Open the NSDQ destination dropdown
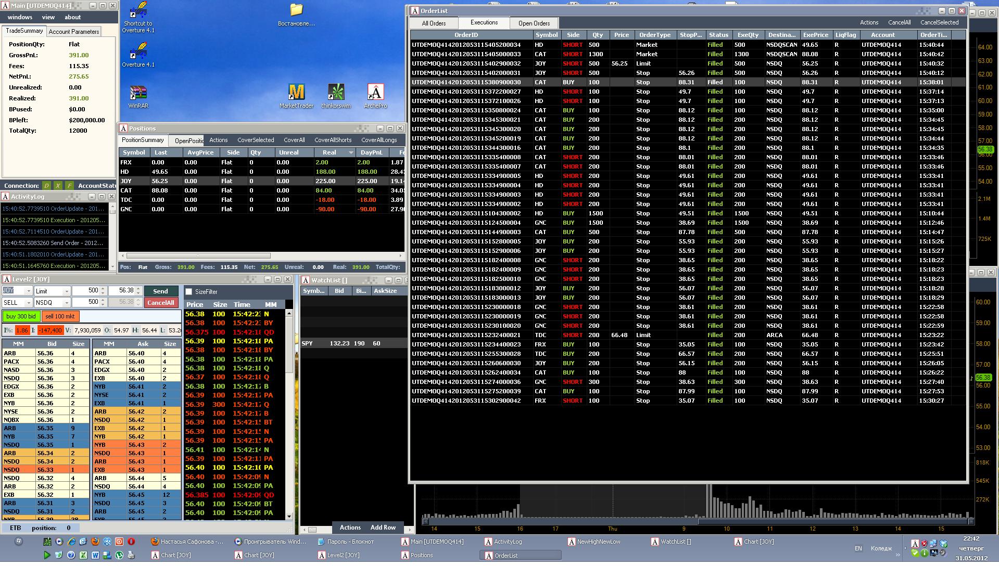This screenshot has width=999, height=566. coord(52,303)
